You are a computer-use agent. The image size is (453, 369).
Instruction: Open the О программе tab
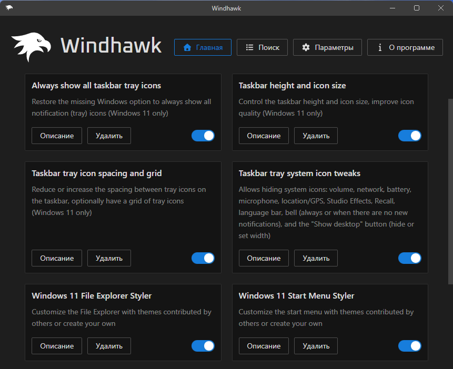tap(405, 47)
